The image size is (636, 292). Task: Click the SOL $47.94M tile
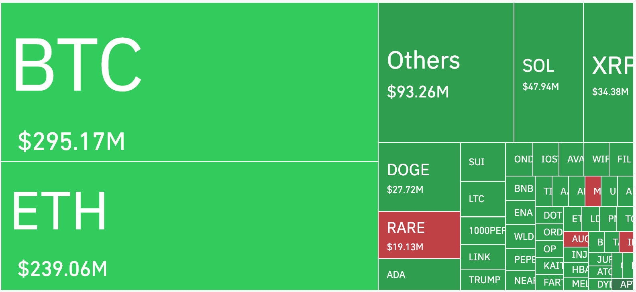pyautogui.click(x=548, y=73)
